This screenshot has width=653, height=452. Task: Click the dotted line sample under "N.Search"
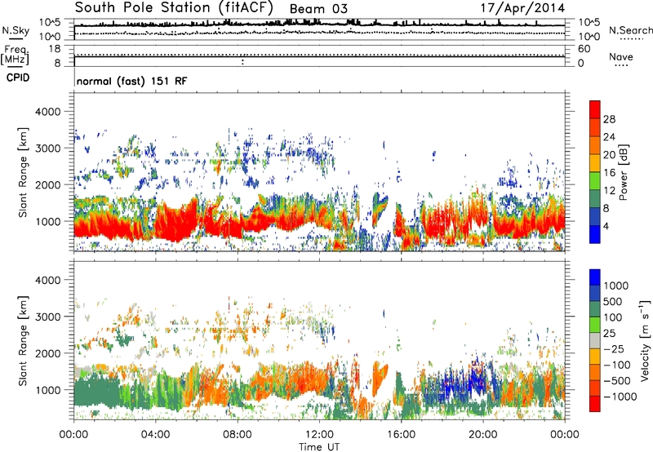click(x=631, y=39)
